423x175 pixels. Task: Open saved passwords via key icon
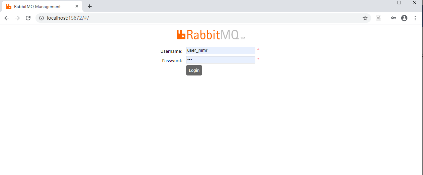394,18
